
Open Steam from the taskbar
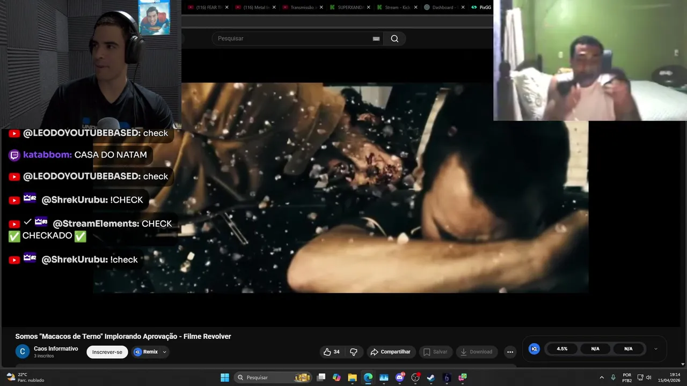pyautogui.click(x=431, y=377)
